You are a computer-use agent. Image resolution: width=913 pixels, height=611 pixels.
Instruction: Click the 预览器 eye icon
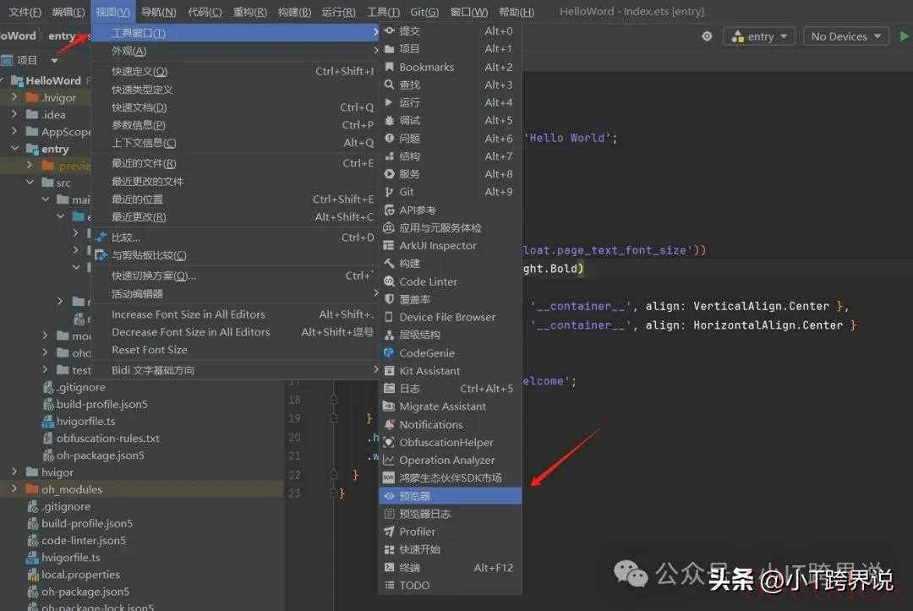390,496
